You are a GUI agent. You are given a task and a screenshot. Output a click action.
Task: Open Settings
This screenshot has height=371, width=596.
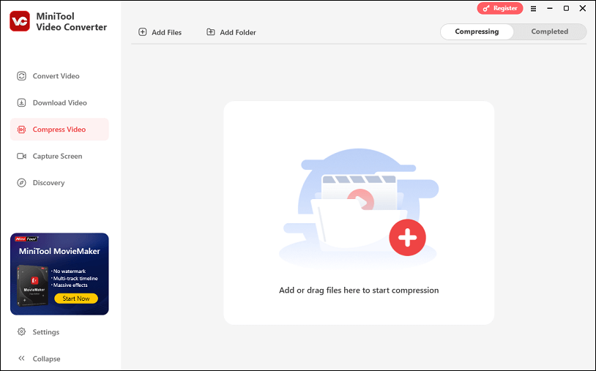tap(46, 332)
